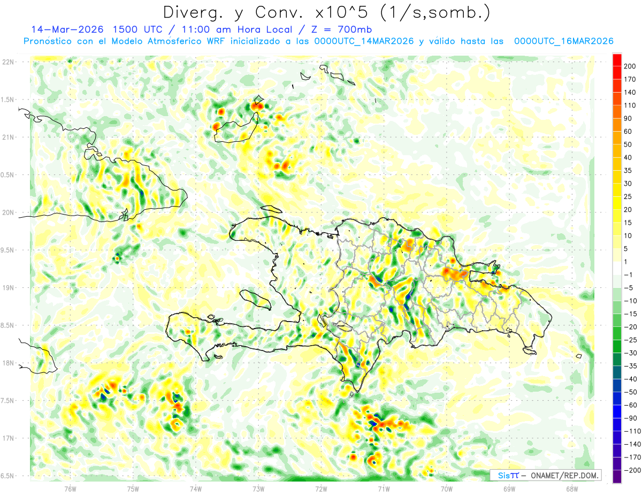
Task: Click the latitude label "1.5N"
Action: (x=7, y=100)
